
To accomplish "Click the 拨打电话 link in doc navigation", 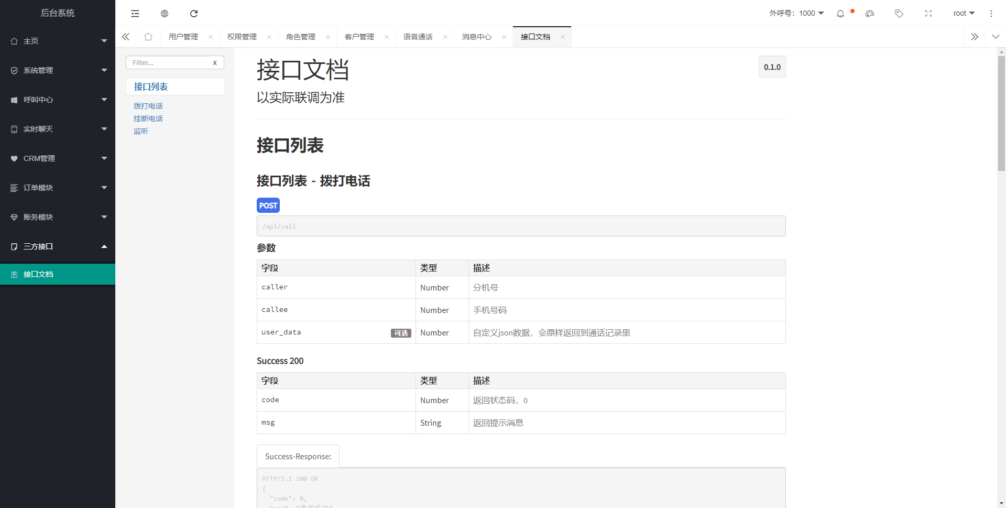I will [148, 106].
